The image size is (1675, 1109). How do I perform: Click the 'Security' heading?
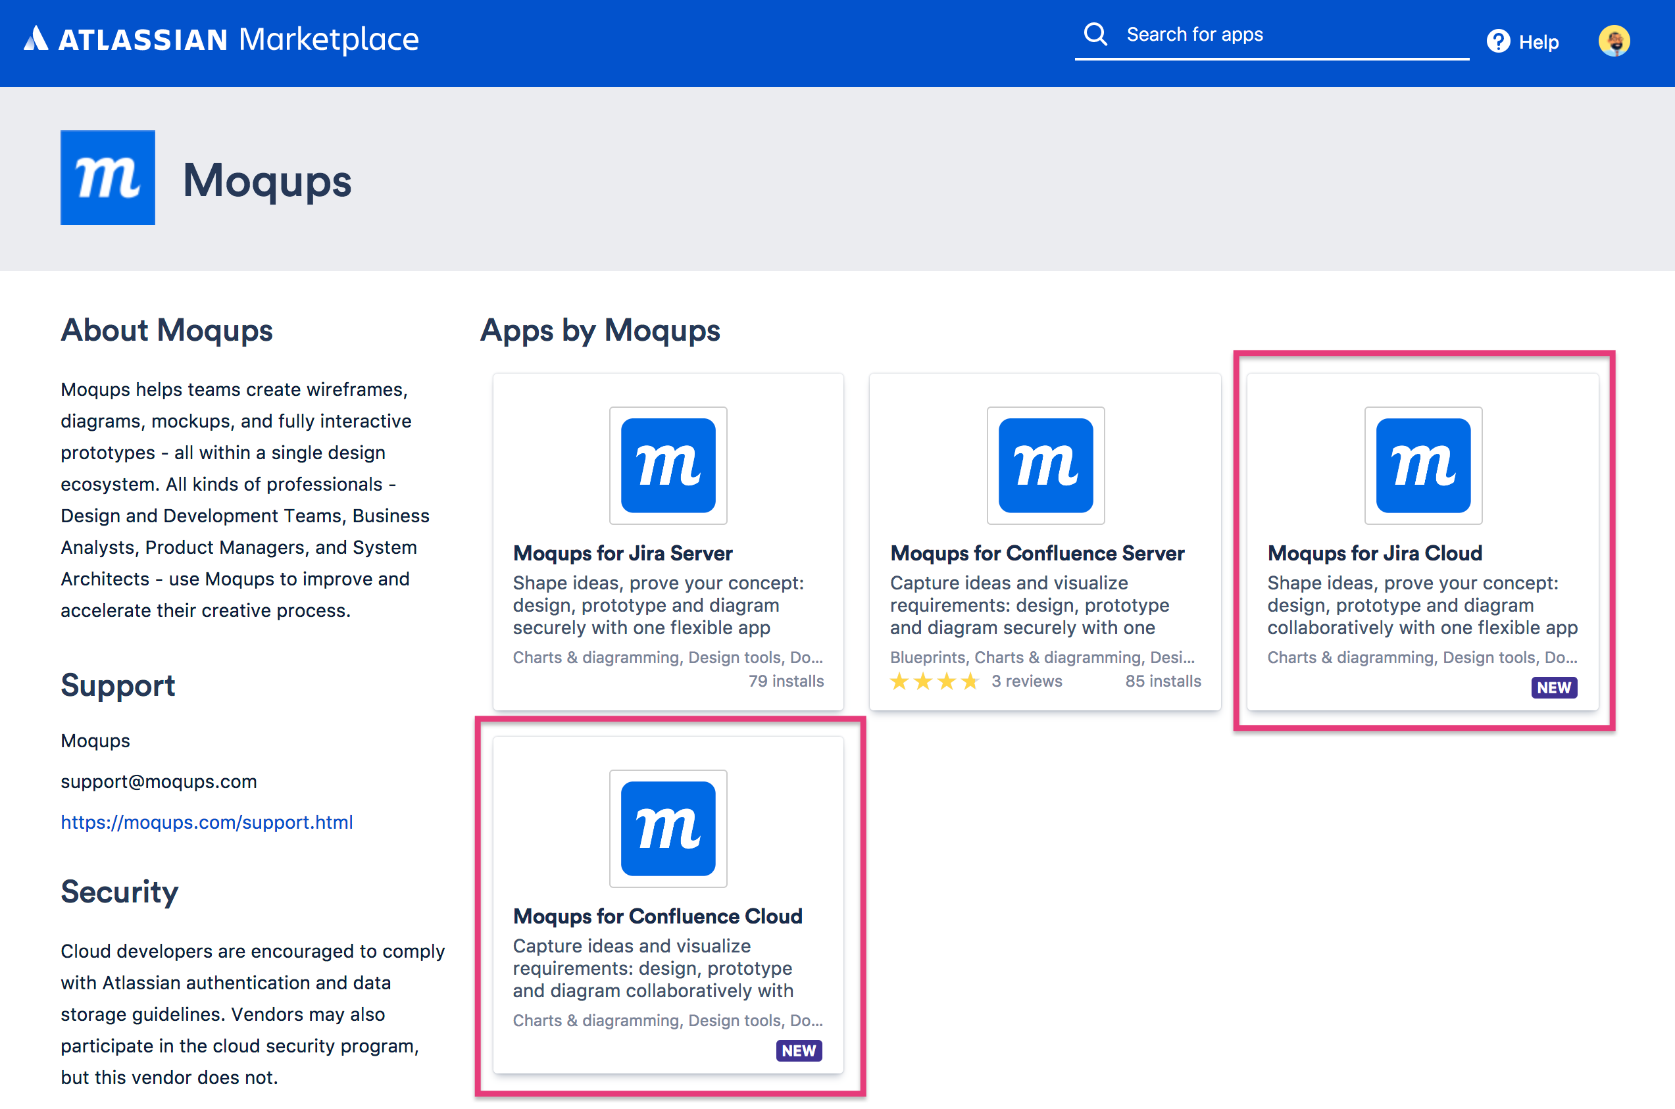click(x=119, y=892)
